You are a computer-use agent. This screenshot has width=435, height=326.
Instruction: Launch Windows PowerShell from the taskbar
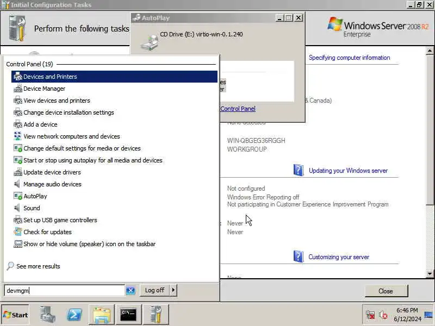coord(74,315)
